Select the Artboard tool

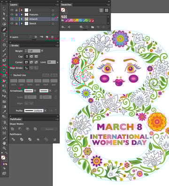tap(4, 133)
